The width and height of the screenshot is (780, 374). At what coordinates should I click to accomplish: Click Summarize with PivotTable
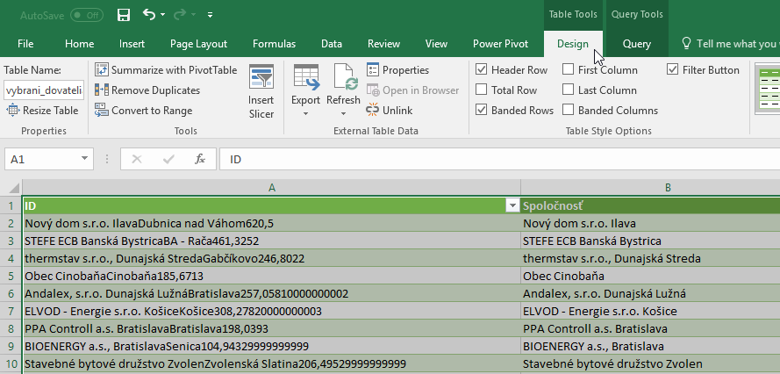click(166, 69)
